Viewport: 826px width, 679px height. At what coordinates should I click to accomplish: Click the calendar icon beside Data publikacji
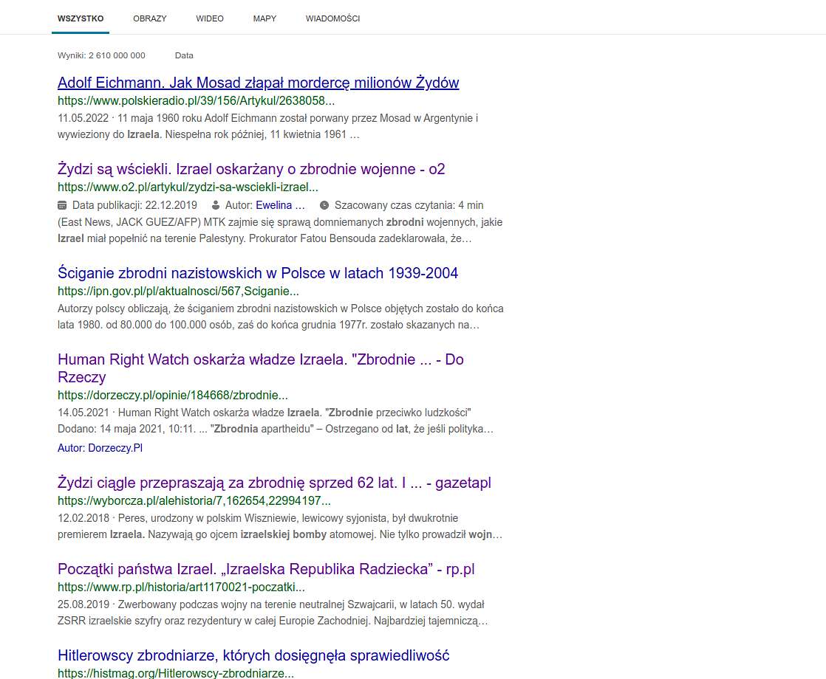point(62,205)
